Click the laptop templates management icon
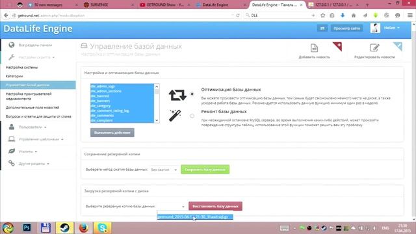This screenshot has height=234, width=416. click(x=12, y=139)
